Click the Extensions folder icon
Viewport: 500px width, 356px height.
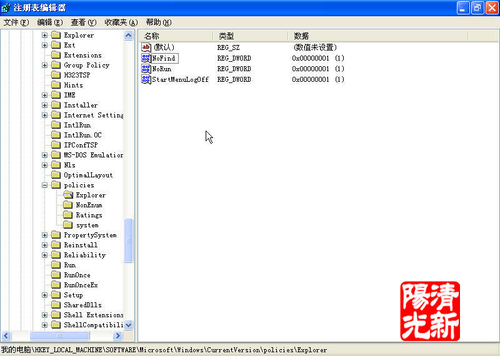[56, 55]
